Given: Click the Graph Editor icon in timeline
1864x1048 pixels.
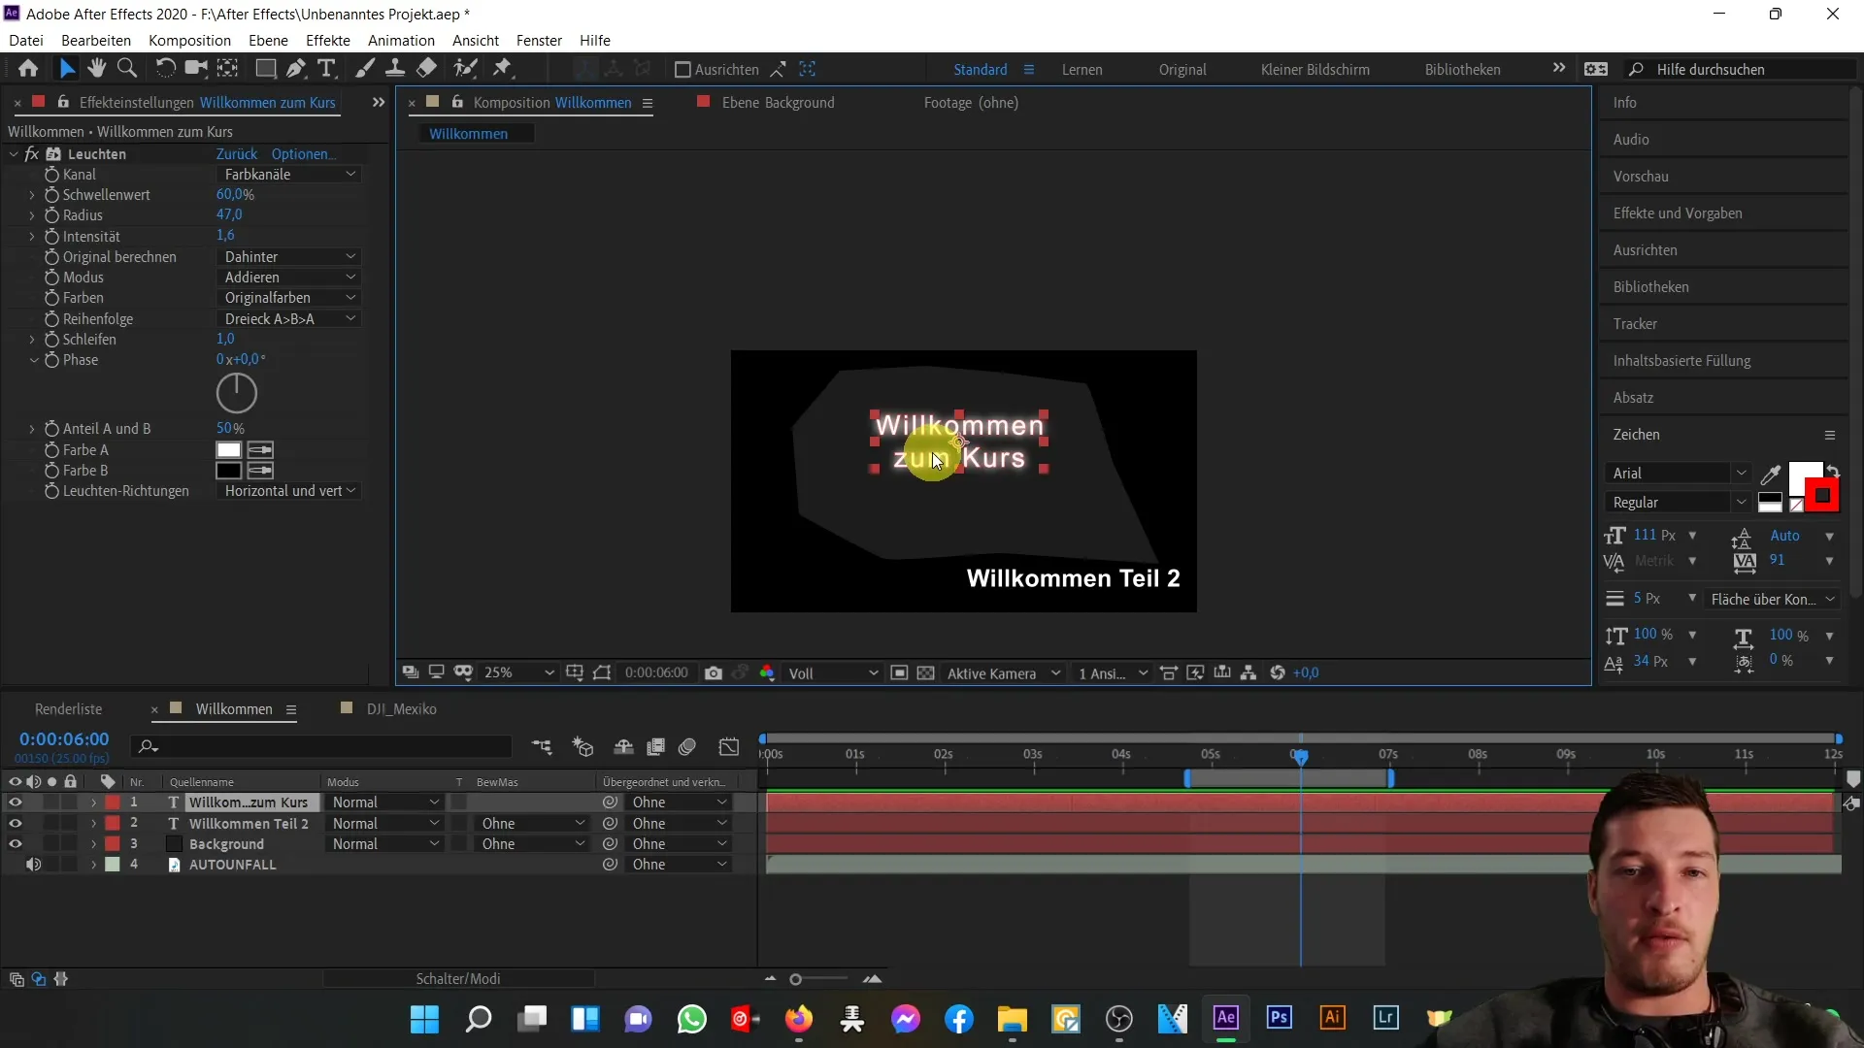Looking at the screenshot, I should click(x=729, y=746).
